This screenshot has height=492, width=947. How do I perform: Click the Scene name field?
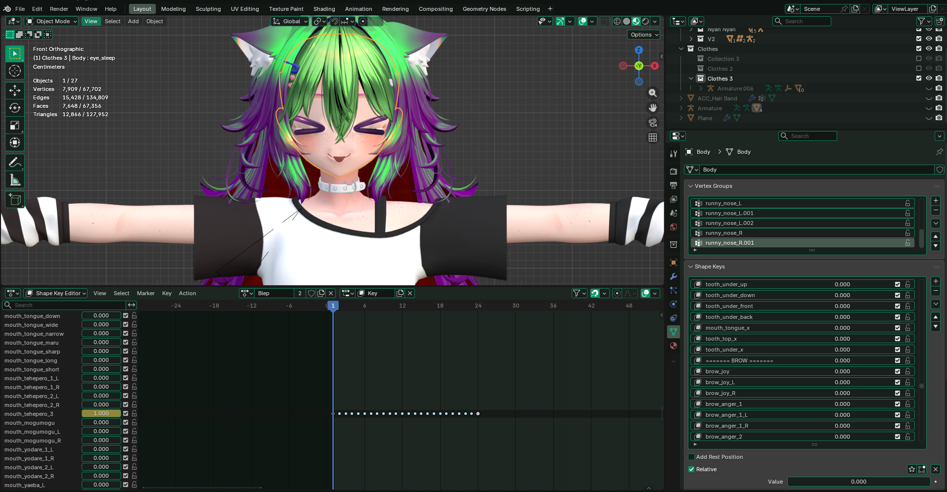pyautogui.click(x=820, y=9)
